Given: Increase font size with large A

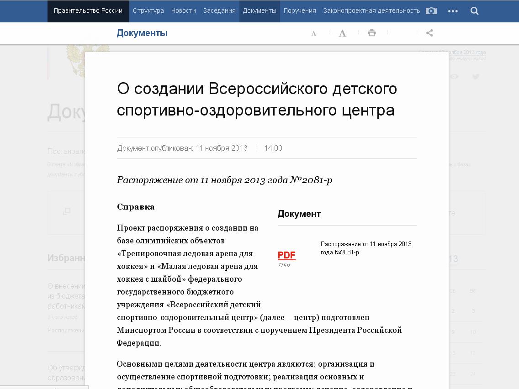Looking at the screenshot, I should (x=343, y=33).
